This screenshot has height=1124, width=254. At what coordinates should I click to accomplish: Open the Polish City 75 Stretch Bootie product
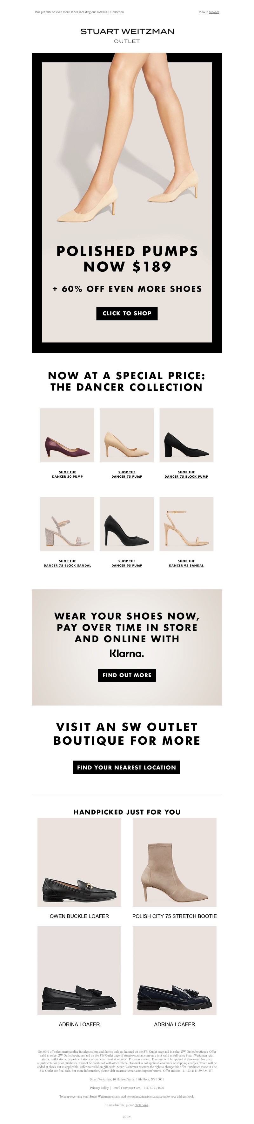click(174, 862)
